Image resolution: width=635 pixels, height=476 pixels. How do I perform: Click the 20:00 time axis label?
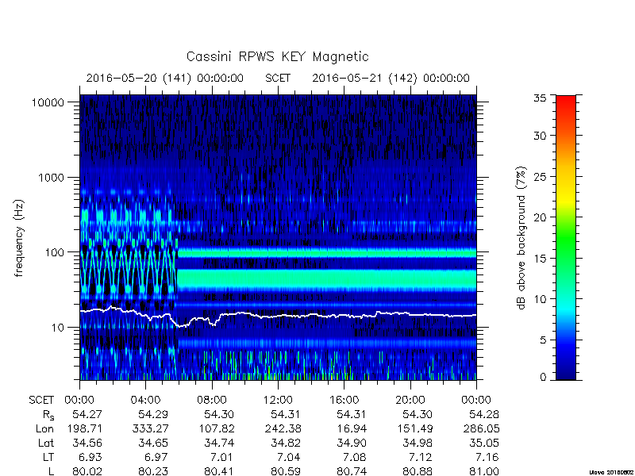click(x=410, y=400)
